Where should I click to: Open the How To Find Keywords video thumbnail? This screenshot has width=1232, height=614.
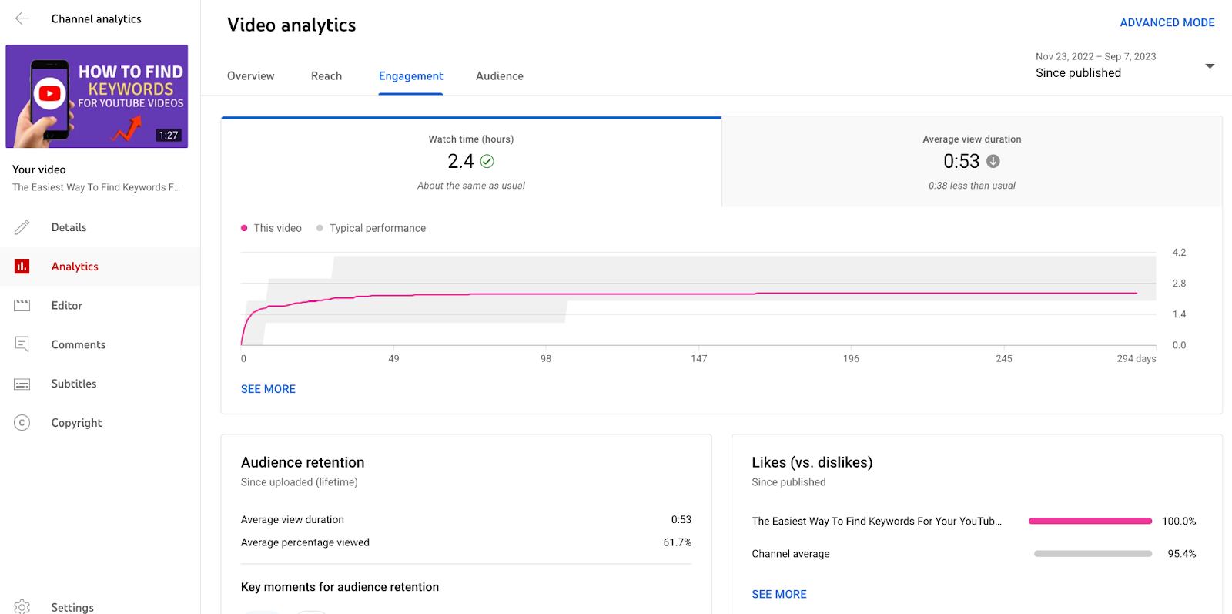pos(97,96)
